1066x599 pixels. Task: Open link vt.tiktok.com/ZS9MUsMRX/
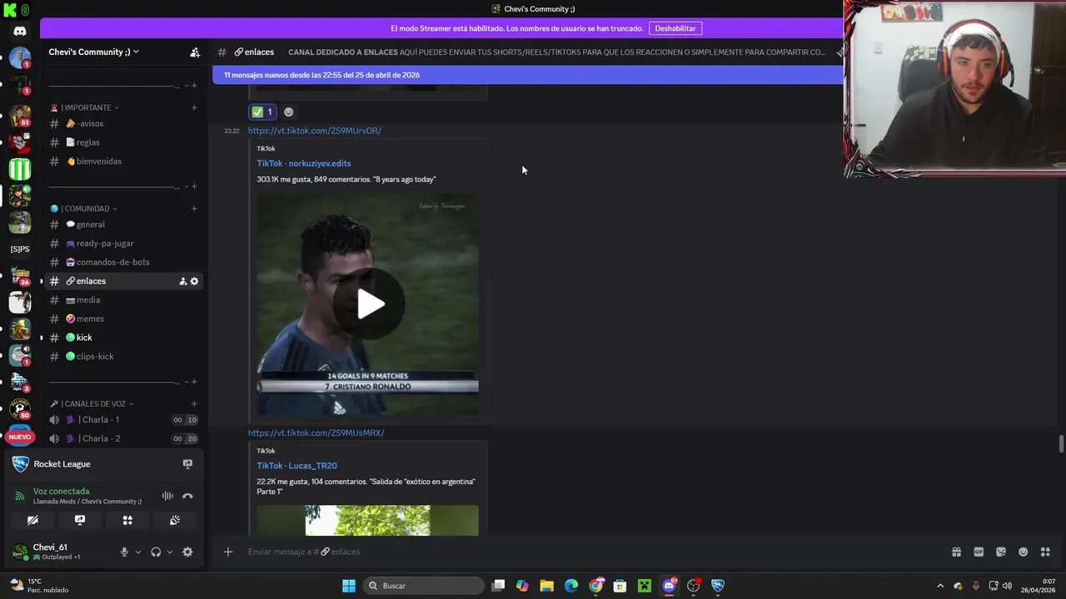316,433
